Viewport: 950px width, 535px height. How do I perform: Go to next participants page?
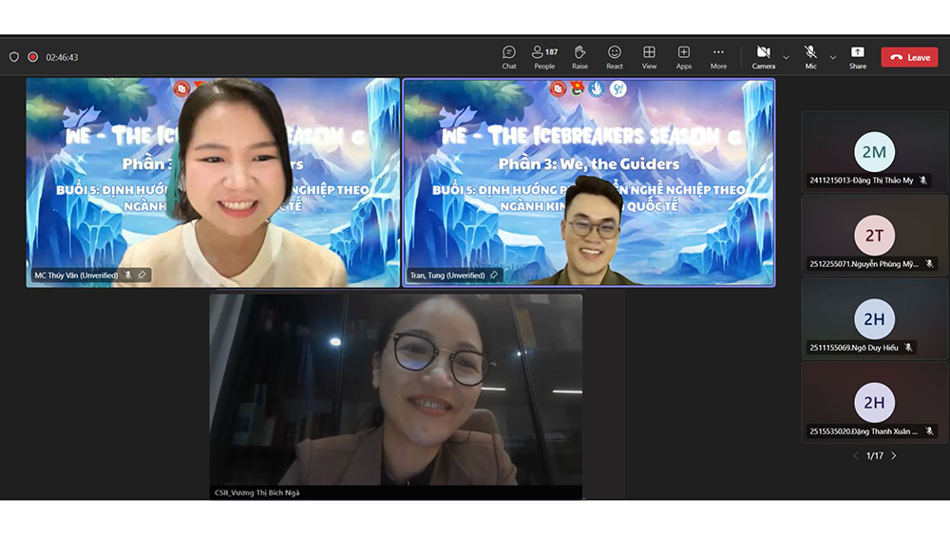click(893, 456)
